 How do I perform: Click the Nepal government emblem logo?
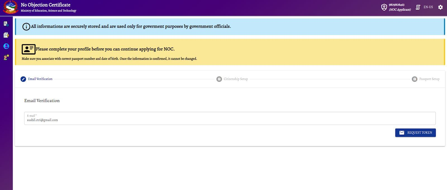10,8
